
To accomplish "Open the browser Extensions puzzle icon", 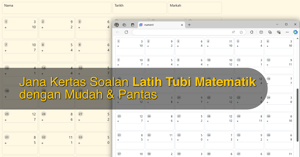I will [252, 32].
